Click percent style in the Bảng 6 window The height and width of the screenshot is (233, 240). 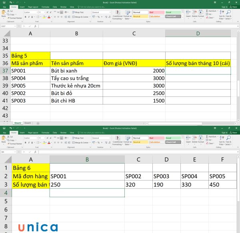click(98, 143)
